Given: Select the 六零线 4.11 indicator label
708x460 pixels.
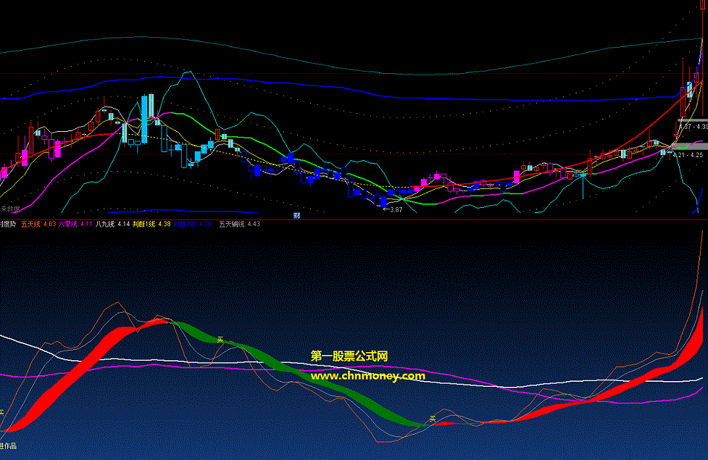Looking at the screenshot, I should 75,224.
